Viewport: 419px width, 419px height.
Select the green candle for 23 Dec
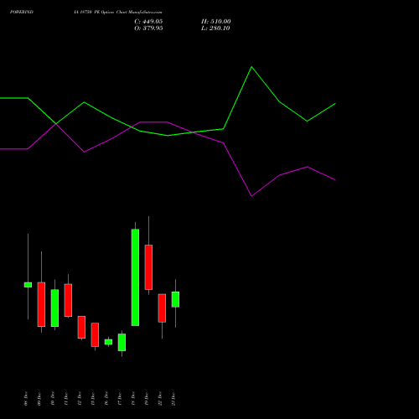175,299
